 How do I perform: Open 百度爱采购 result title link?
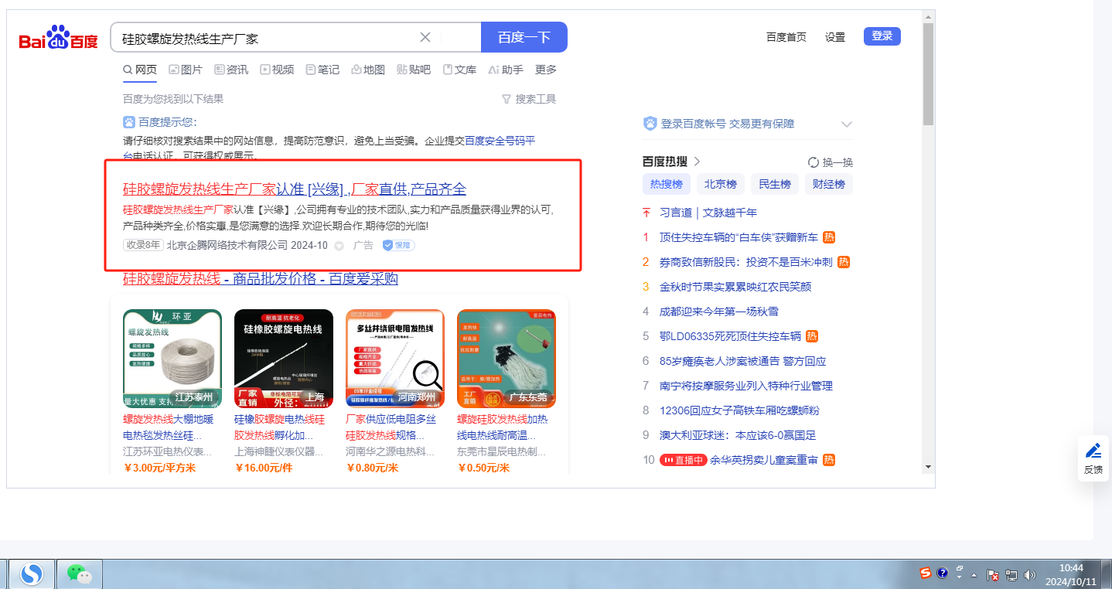click(261, 279)
